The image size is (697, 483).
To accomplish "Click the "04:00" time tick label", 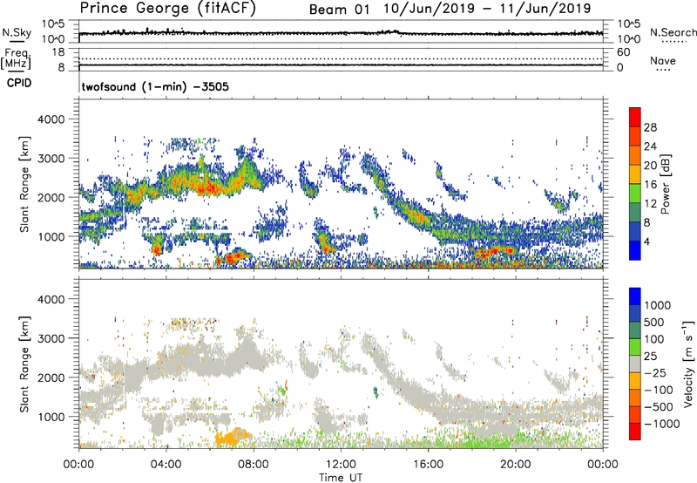I will pos(166,465).
